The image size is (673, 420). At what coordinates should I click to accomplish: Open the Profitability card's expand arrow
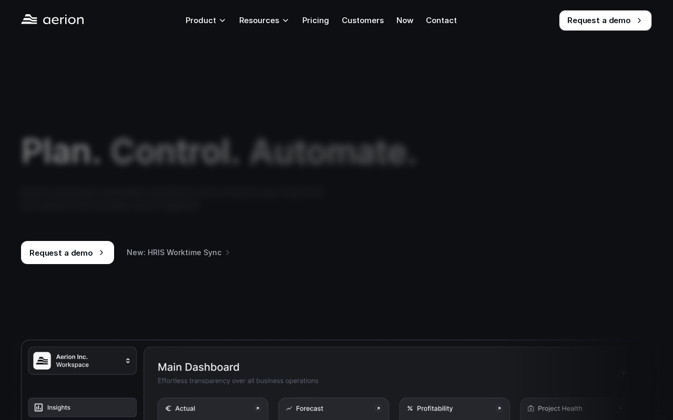point(499,408)
